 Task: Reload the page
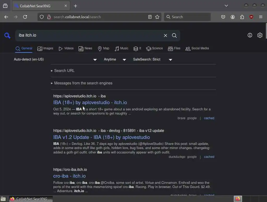25,17
